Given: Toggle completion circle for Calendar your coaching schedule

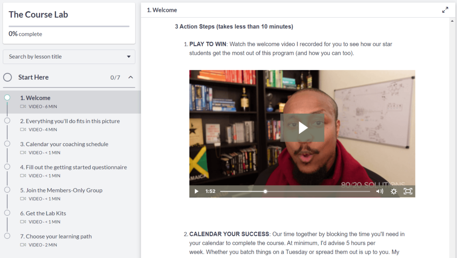Looking at the screenshot, I should point(7,143).
